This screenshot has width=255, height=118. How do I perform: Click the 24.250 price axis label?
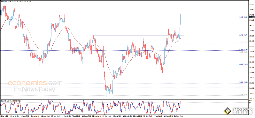point(251,25)
